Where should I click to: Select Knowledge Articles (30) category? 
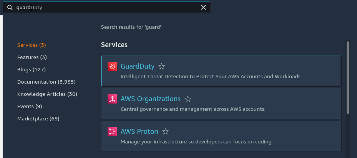[x=47, y=94]
